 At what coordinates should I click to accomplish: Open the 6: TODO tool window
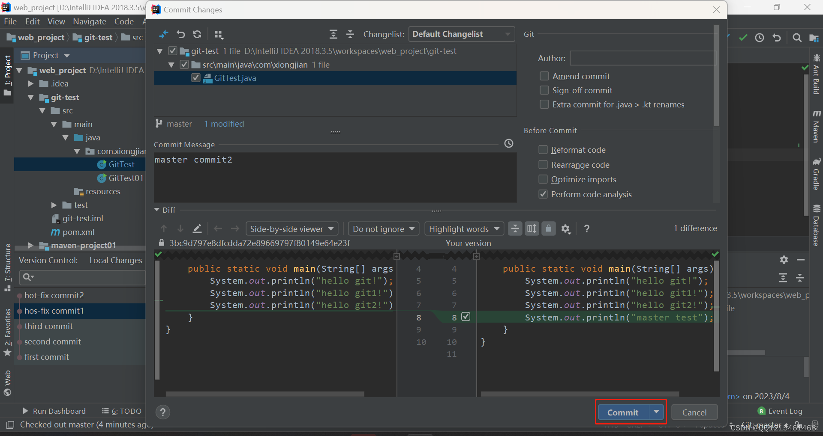(122, 411)
